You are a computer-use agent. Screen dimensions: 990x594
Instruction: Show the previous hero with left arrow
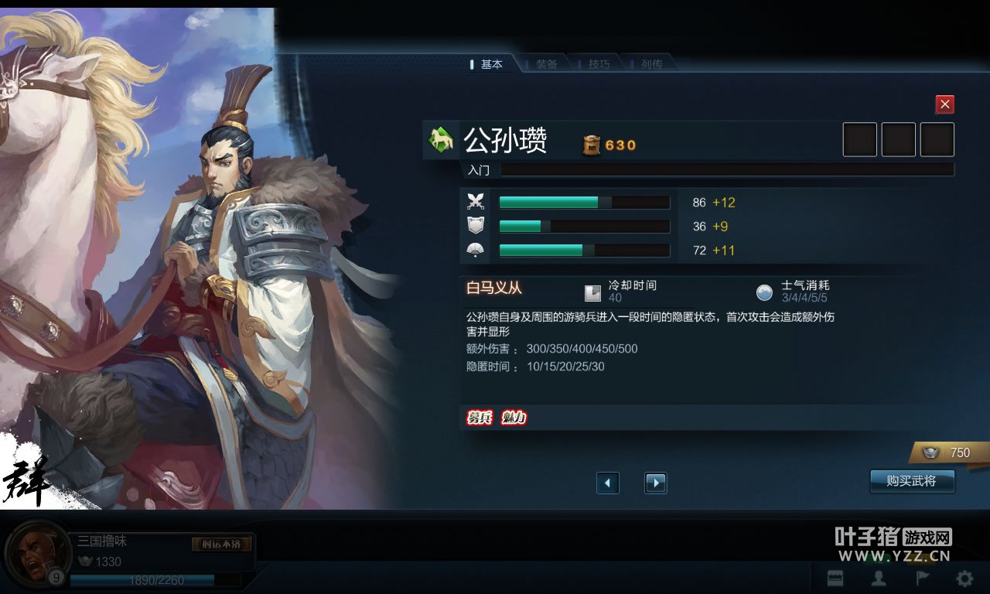[x=608, y=483]
